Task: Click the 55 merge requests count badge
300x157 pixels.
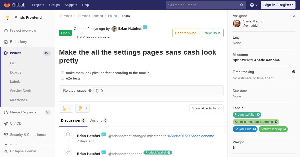Action: [47, 112]
